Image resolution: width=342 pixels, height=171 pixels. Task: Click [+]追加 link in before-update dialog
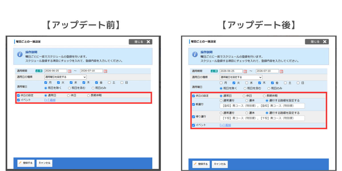50,100
